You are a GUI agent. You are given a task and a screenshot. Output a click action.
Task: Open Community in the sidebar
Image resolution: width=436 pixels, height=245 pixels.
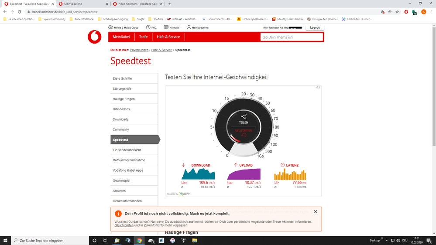(134, 130)
